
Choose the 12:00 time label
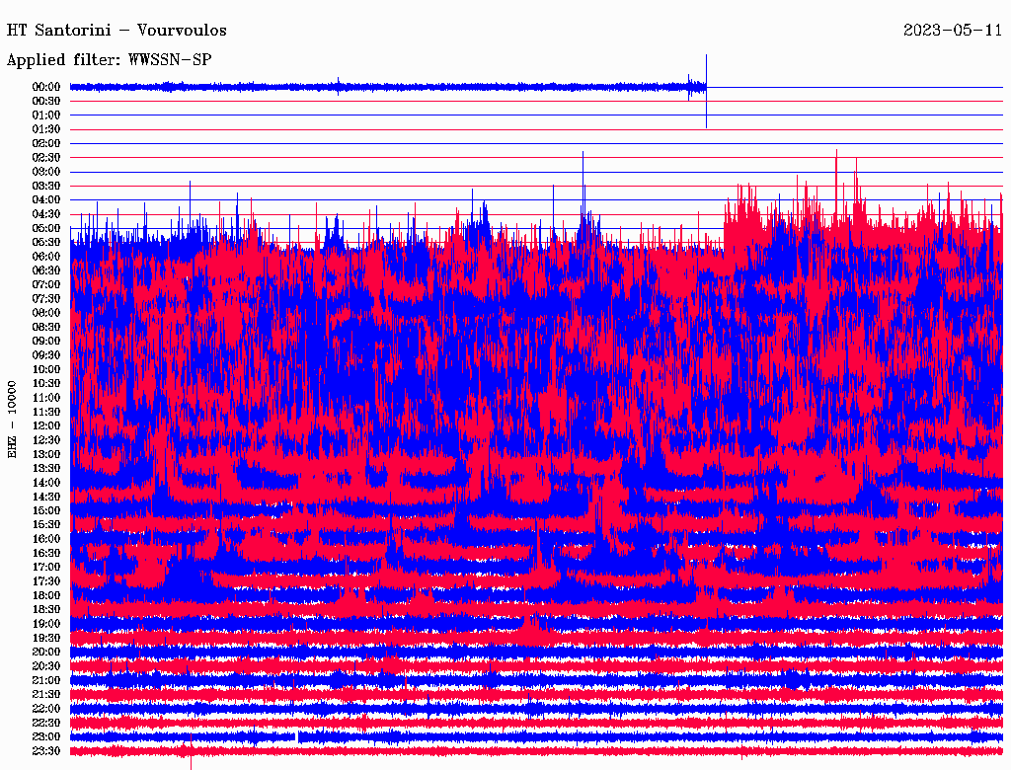[46, 425]
